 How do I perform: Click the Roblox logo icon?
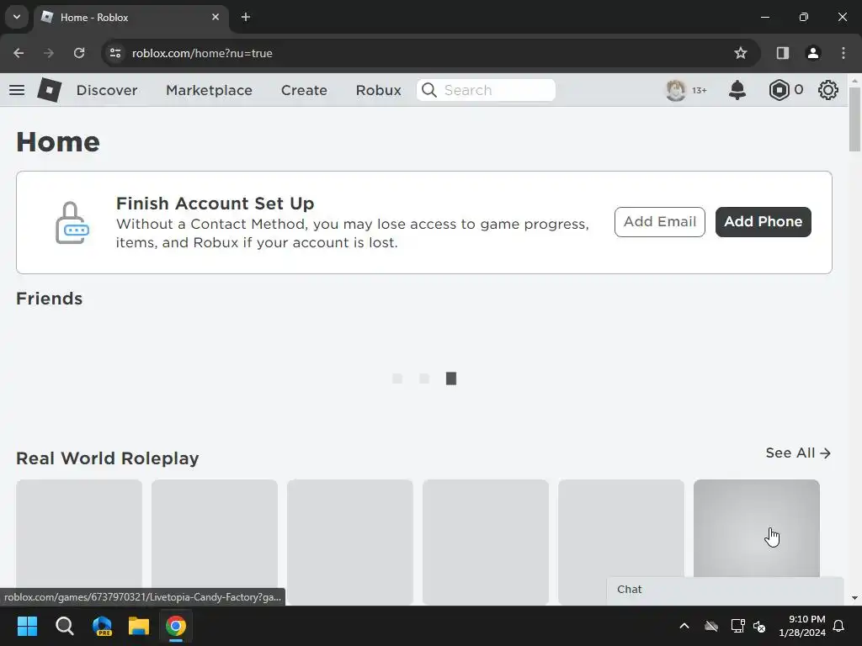[x=50, y=90]
